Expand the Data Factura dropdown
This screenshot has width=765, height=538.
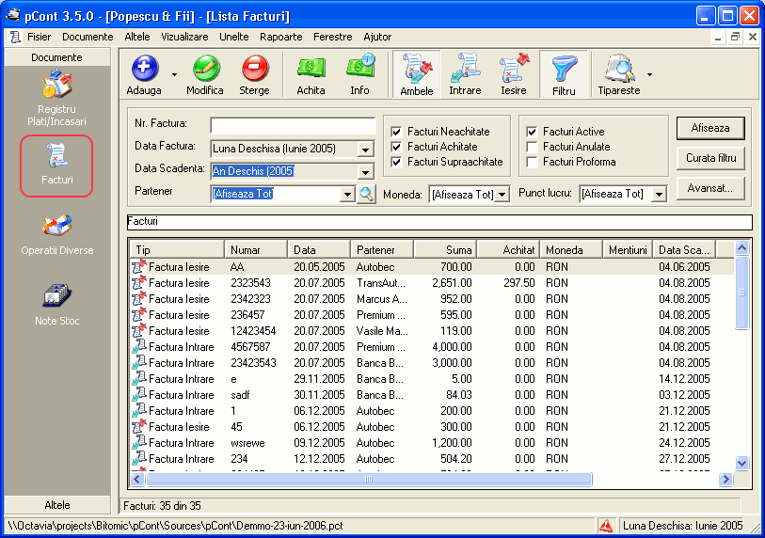(x=365, y=150)
